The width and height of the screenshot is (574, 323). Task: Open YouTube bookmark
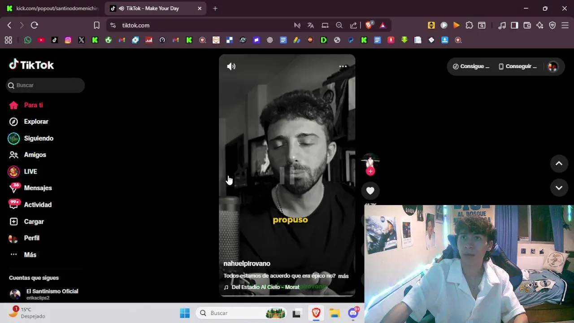coord(41,40)
